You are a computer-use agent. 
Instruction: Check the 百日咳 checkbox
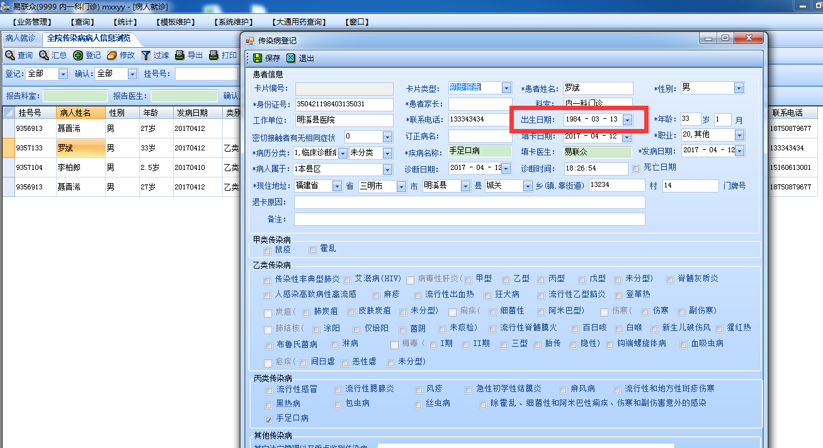[x=575, y=328]
